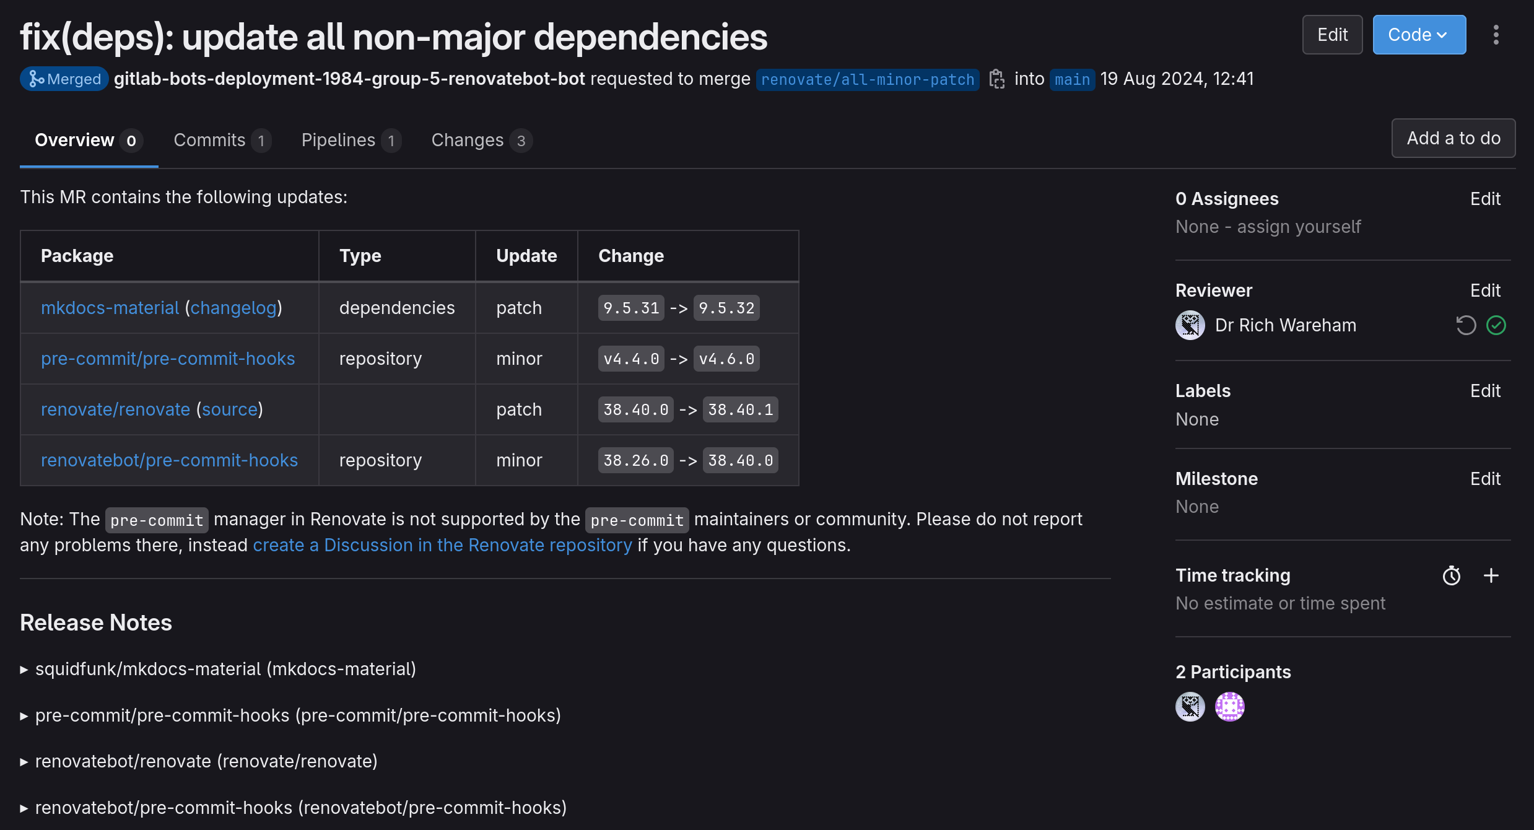The image size is (1534, 830).
Task: Click the vertical three-dots actions menu
Action: pos(1496,35)
